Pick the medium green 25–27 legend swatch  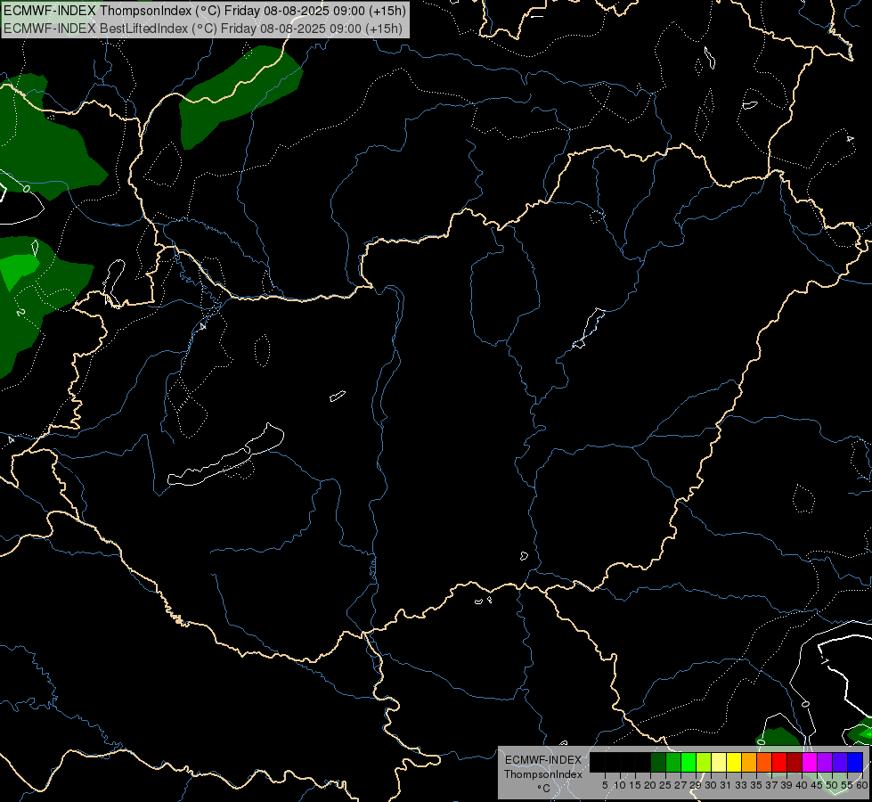tap(673, 763)
